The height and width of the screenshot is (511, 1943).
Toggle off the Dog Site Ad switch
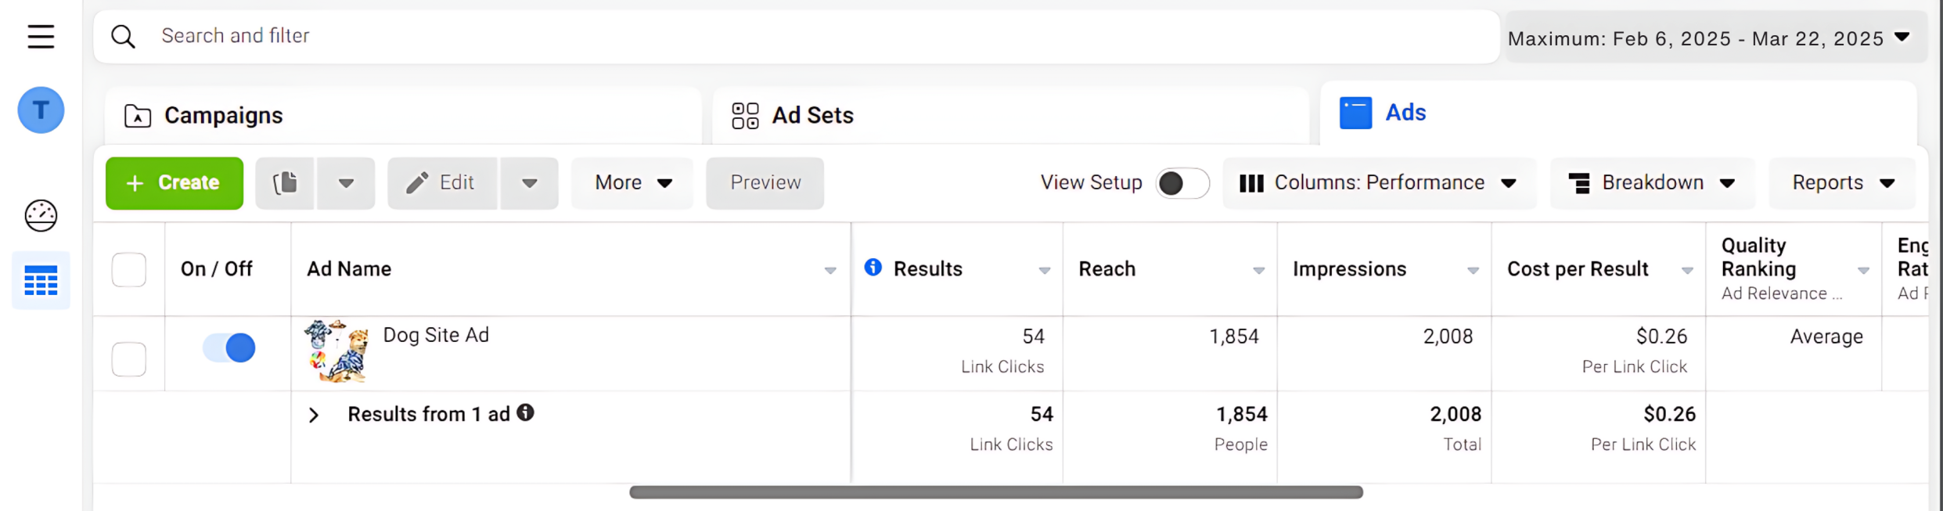click(229, 347)
